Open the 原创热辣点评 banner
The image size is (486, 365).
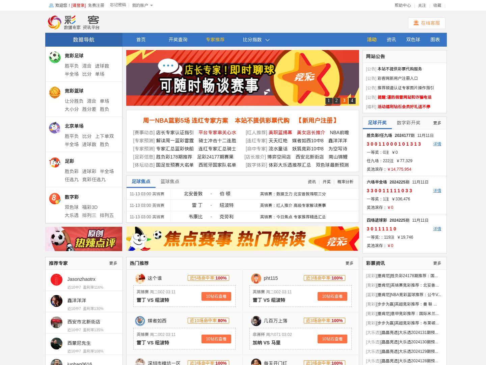[84, 239]
